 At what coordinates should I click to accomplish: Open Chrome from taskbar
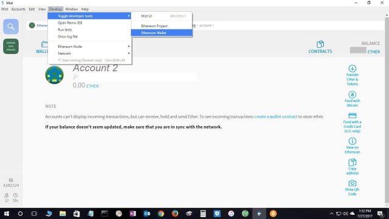(160, 214)
